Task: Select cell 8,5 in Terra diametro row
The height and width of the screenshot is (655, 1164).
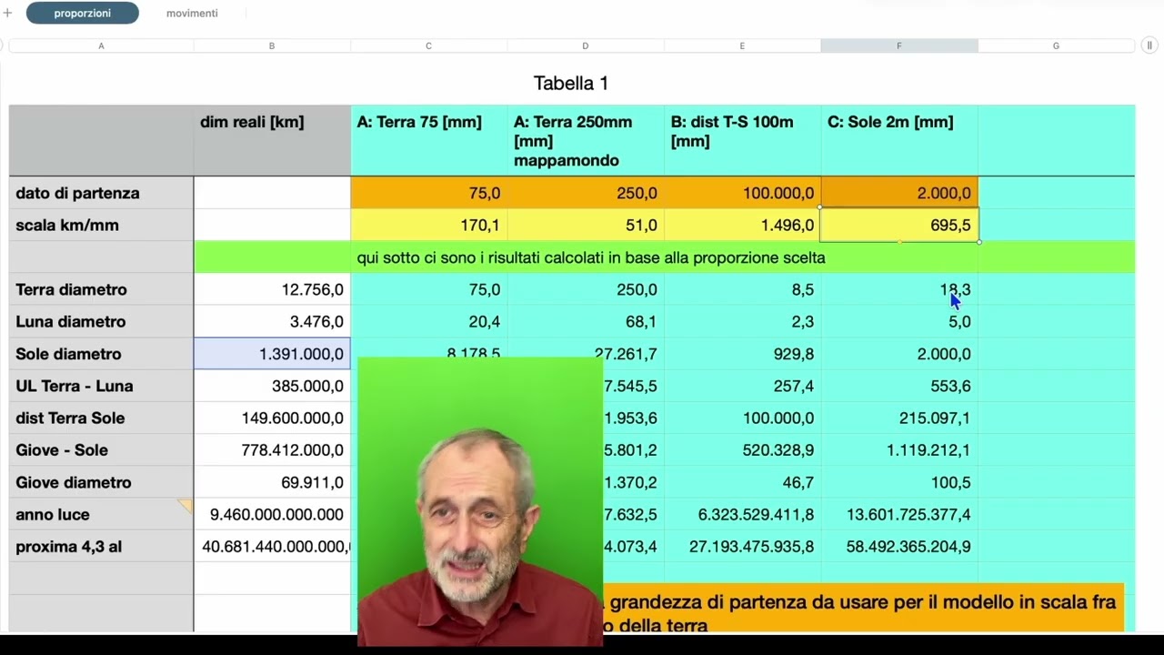Action: tap(742, 289)
